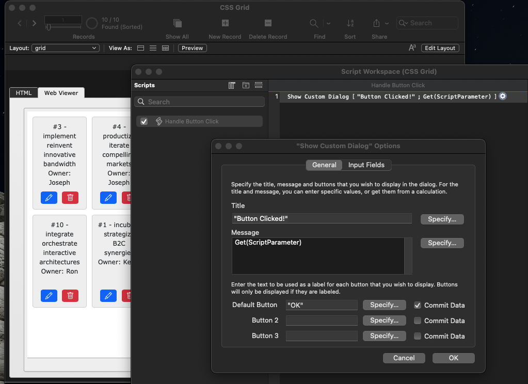
Task: Open the Layout dropdown showing grid
Action: [65, 48]
